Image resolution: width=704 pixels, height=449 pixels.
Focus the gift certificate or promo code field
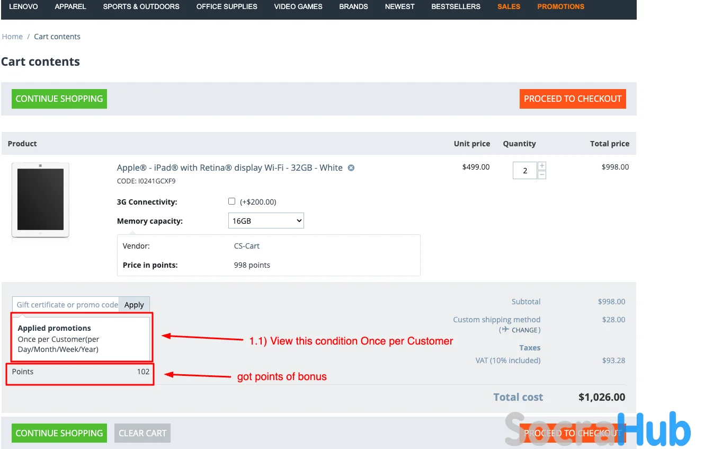pos(66,305)
